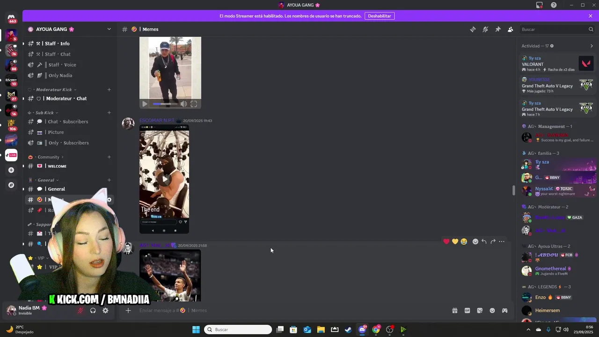Open Heimersem member profile
Viewport: 599px width, 337px height.
tap(558, 310)
